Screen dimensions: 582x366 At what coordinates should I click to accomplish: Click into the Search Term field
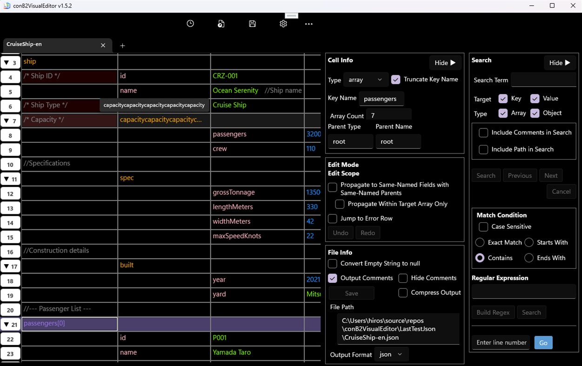pos(543,80)
